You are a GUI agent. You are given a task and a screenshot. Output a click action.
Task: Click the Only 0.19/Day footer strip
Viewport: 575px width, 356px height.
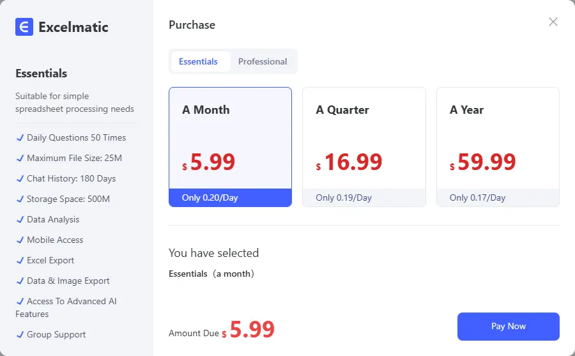[364, 198]
